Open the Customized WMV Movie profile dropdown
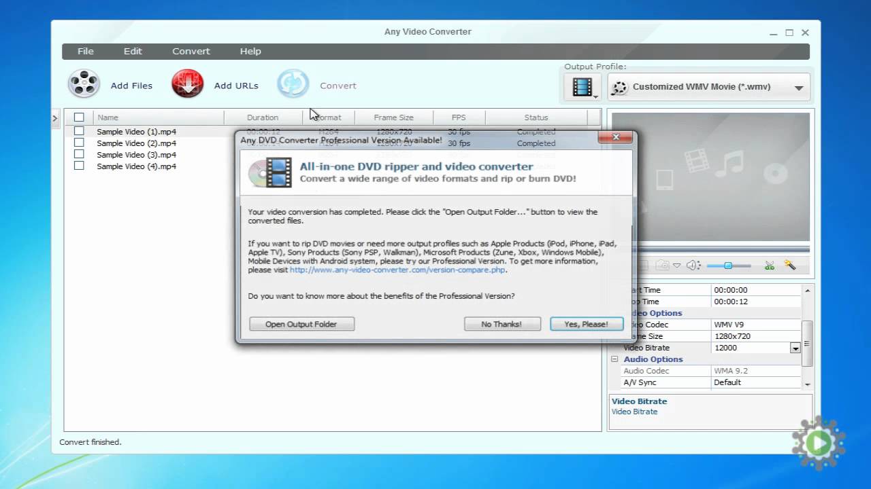 click(708, 87)
